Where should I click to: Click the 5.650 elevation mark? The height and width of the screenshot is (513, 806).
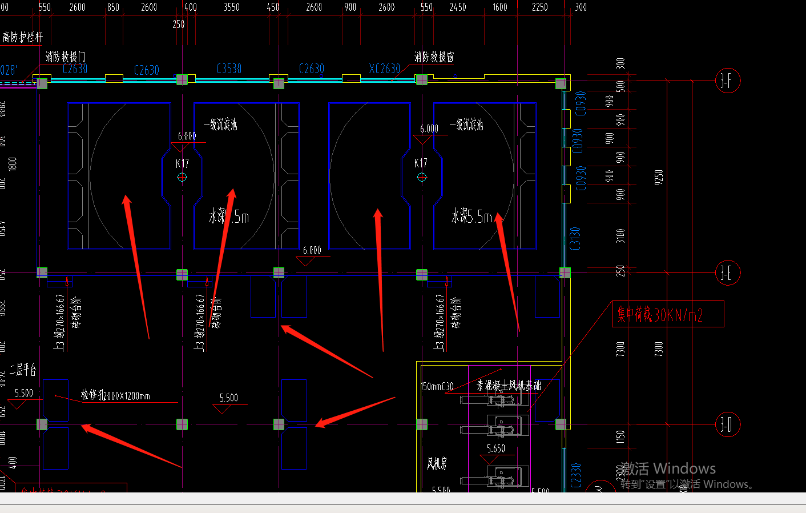click(496, 449)
